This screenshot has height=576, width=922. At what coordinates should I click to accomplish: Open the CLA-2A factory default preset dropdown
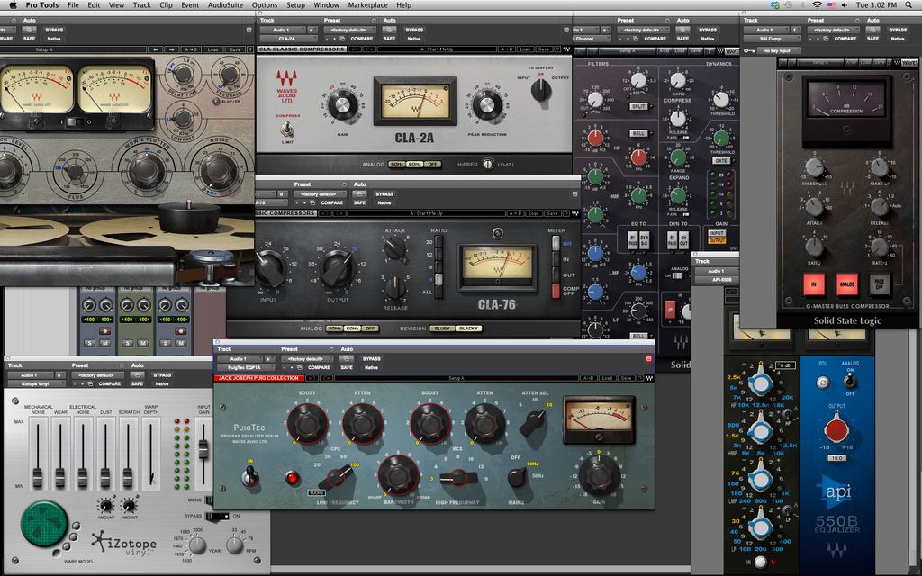(349, 30)
